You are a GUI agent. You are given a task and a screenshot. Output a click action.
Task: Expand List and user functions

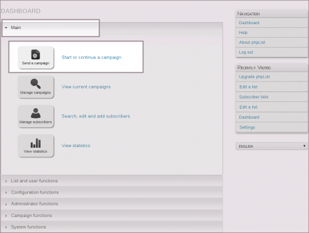click(x=112, y=181)
